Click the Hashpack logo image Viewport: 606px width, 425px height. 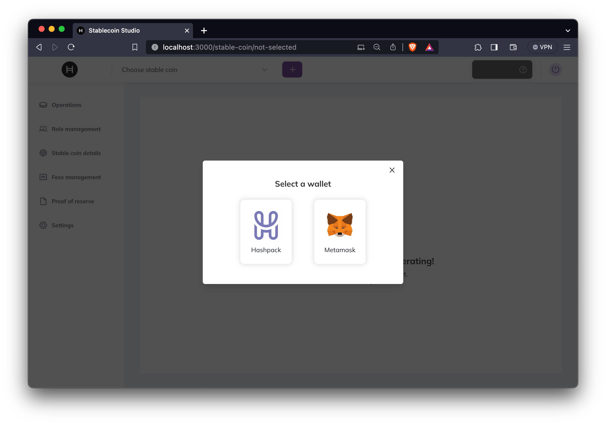pos(266,225)
